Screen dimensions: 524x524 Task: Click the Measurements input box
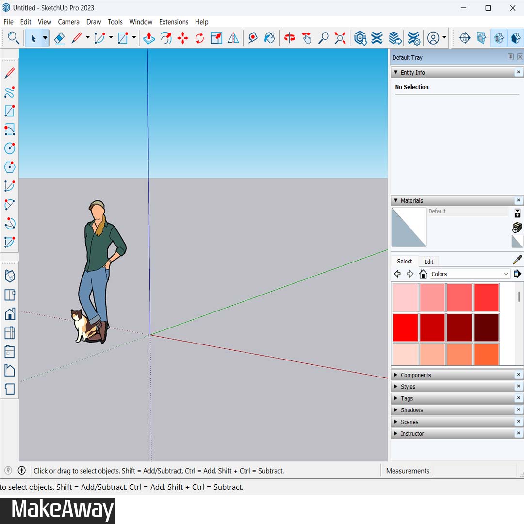(x=474, y=471)
